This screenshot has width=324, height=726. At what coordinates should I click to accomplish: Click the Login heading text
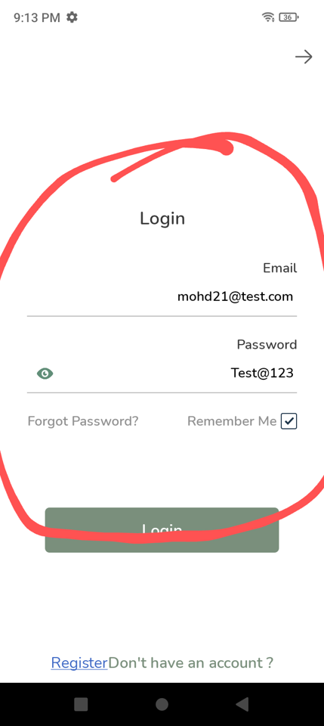162,219
